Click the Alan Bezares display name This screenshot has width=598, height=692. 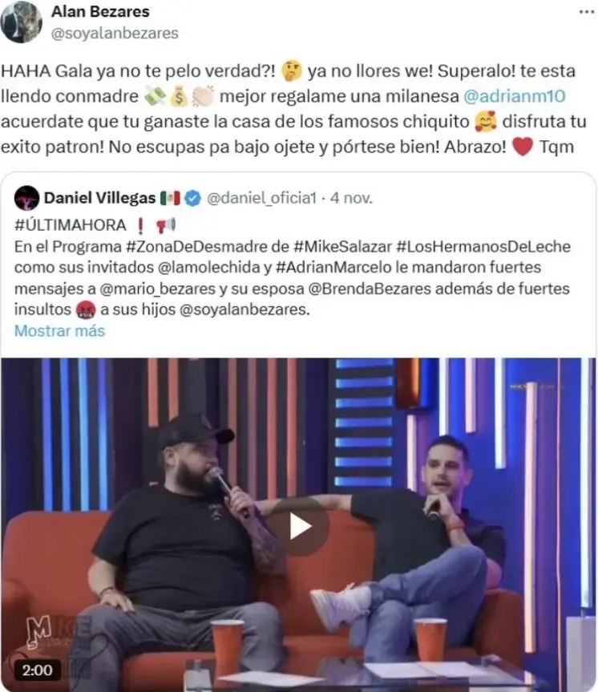pos(100,11)
